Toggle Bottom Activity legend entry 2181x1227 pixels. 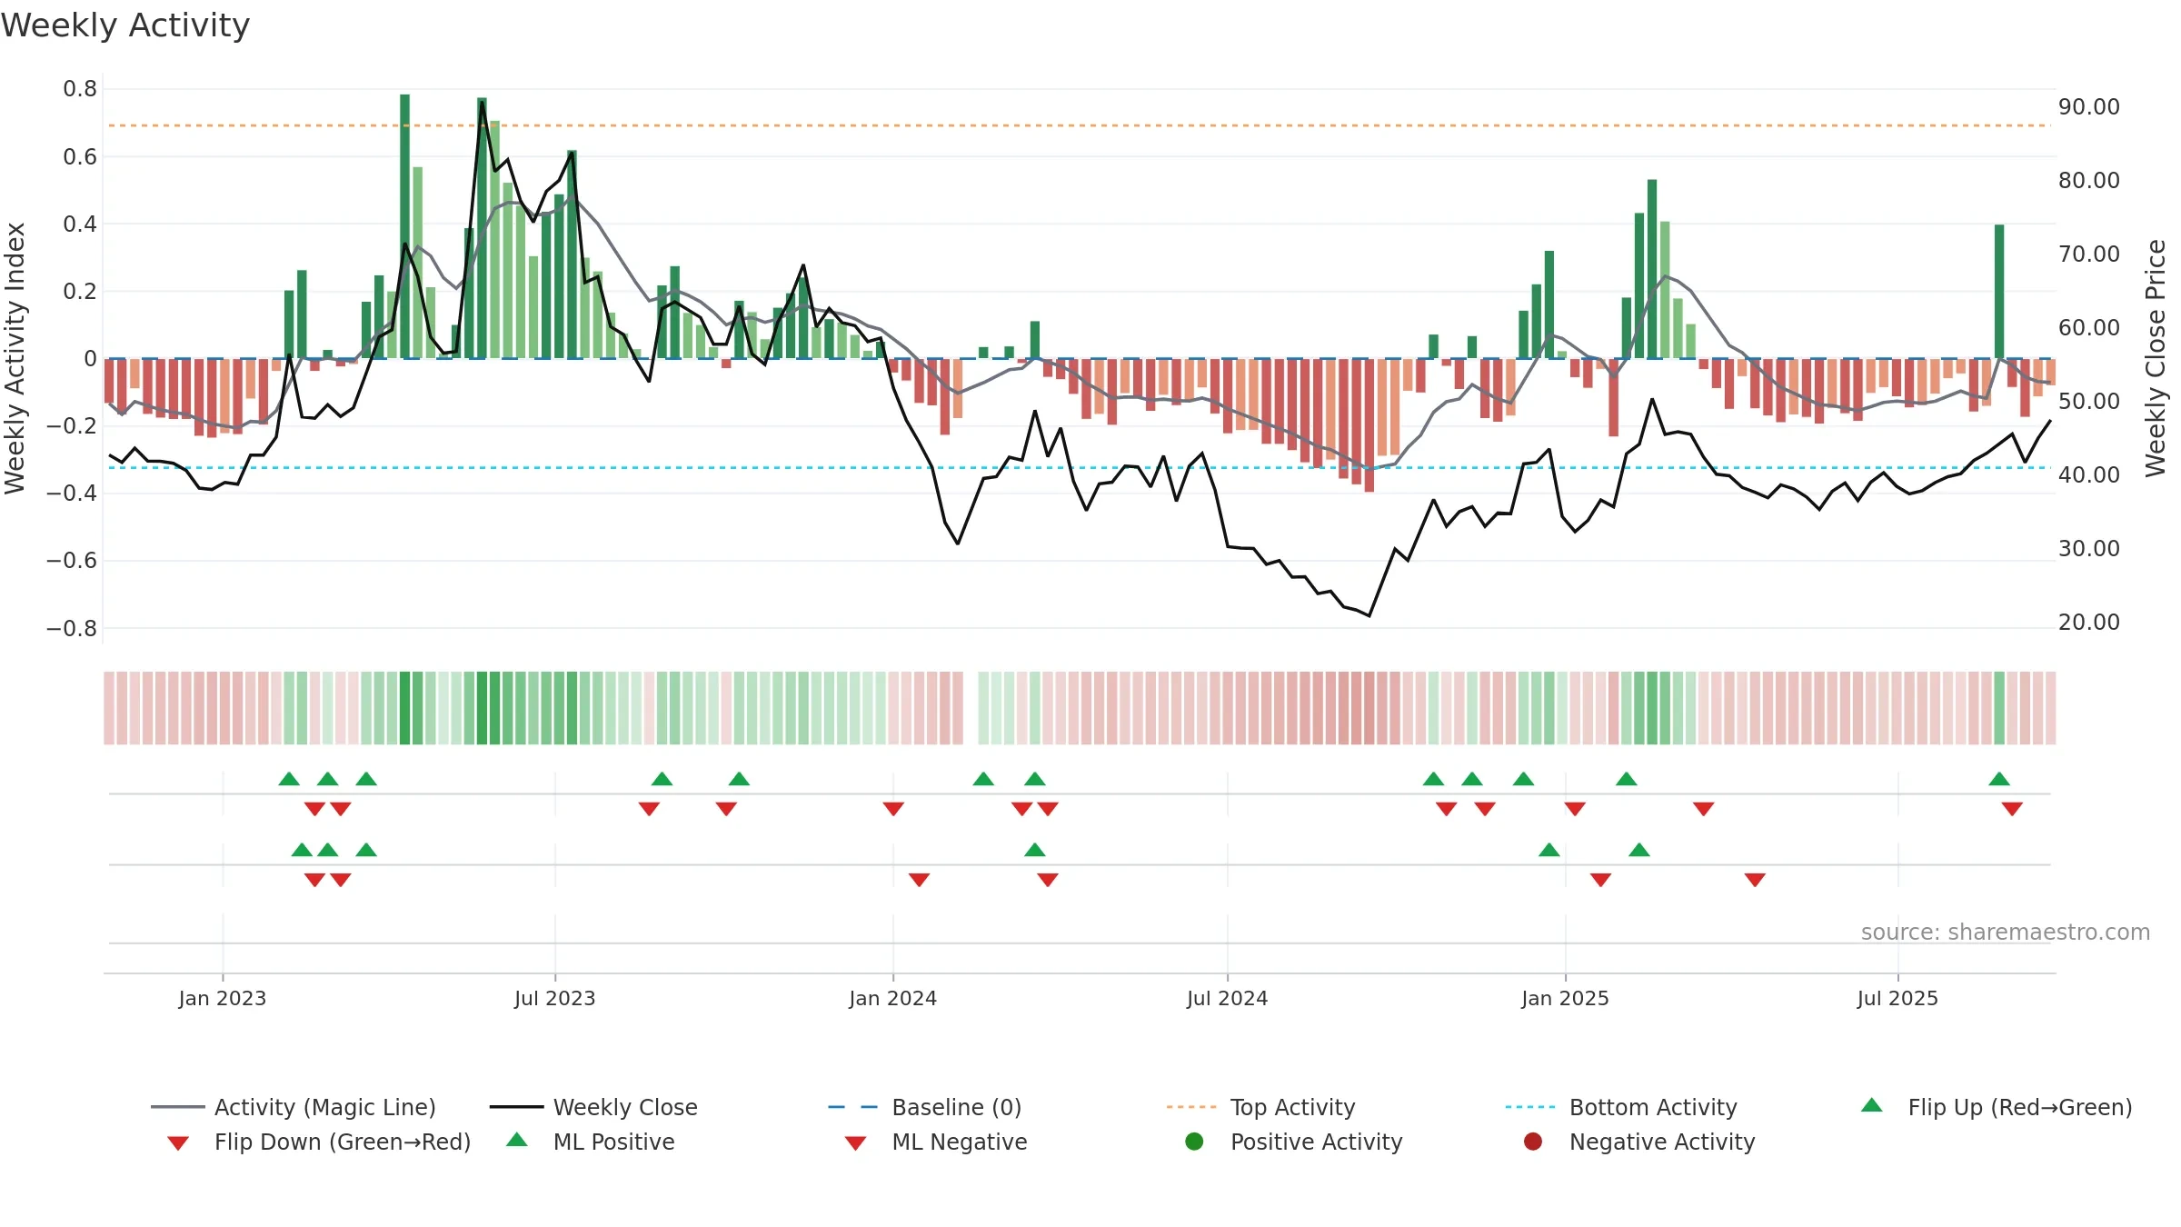point(1621,1107)
